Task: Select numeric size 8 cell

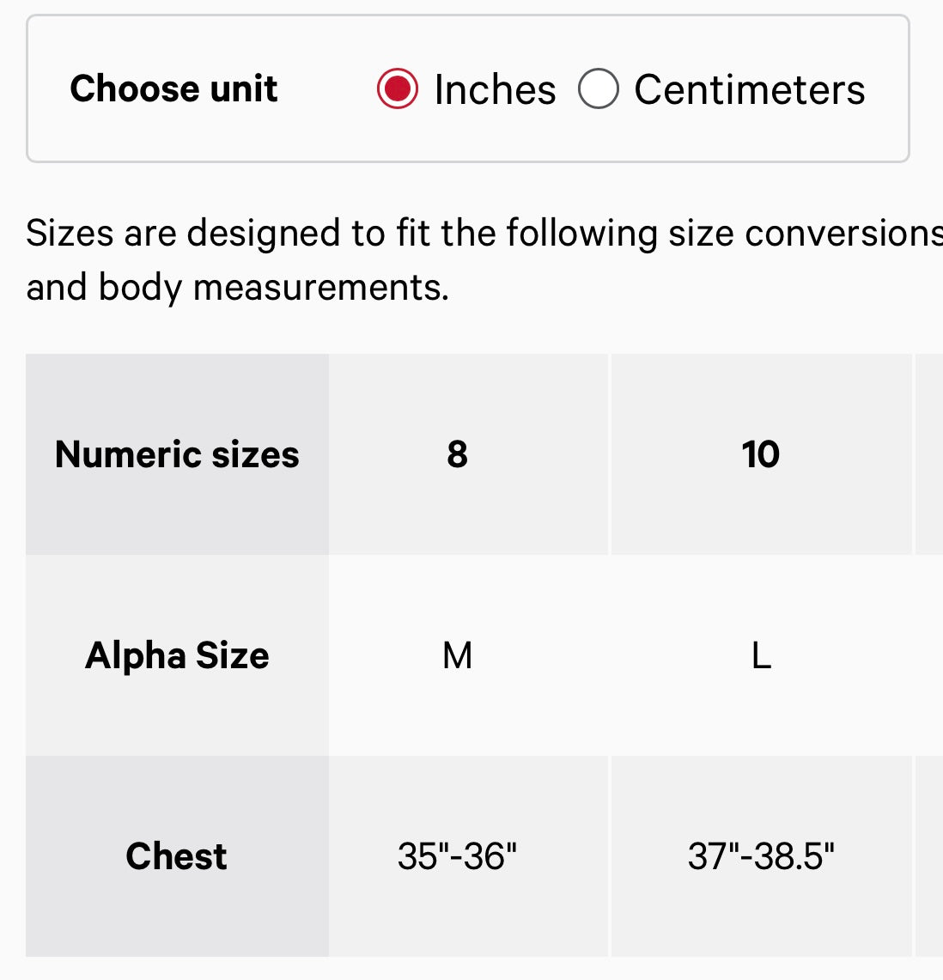Action: [x=457, y=454]
